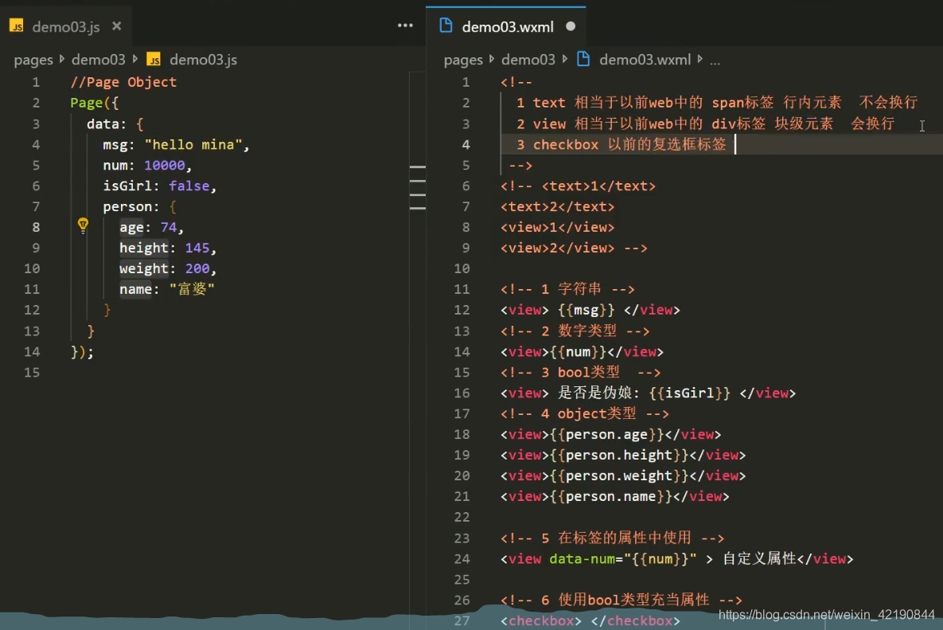The image size is (943, 630).
Task: Expand the arrow after 'demo03' in the left breadcrumb
Action: (135, 59)
